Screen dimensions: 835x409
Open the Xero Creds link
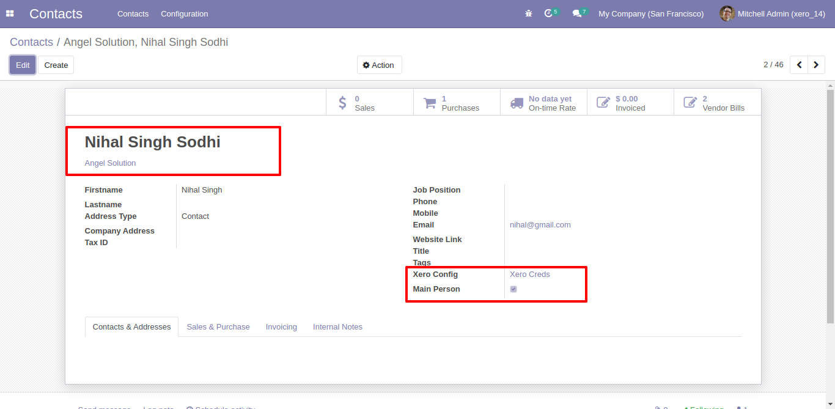(x=530, y=275)
